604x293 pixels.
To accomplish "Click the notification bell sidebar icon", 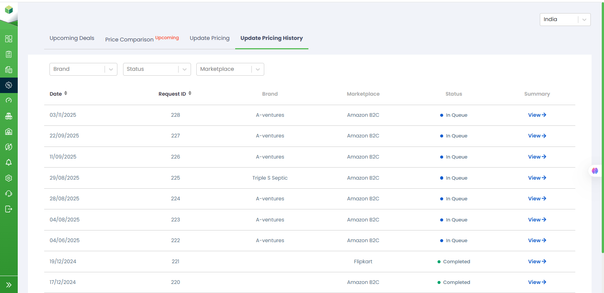I will (x=9, y=162).
